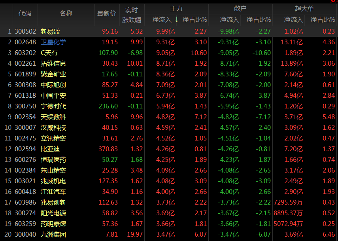This screenshot has height=241, width=338.
Task: Select stock 紫金矿业
Action: pos(53,74)
